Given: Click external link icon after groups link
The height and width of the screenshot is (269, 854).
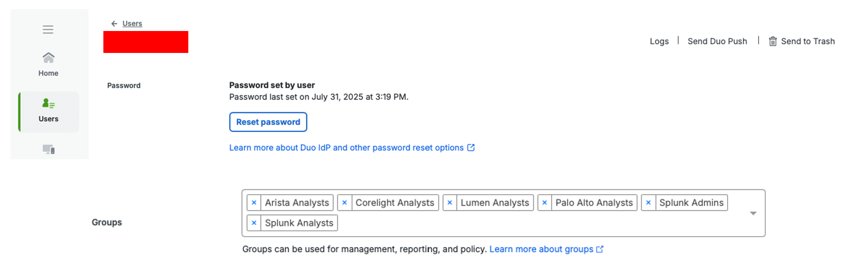Looking at the screenshot, I should point(600,249).
